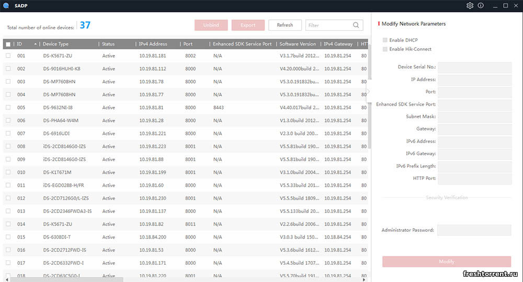Click the Gateway input field
Viewport: 523px width, 282px height.
pos(475,129)
